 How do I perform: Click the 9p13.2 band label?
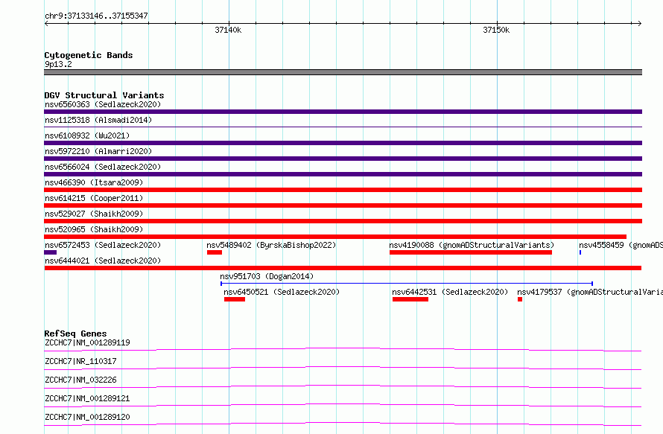point(58,64)
